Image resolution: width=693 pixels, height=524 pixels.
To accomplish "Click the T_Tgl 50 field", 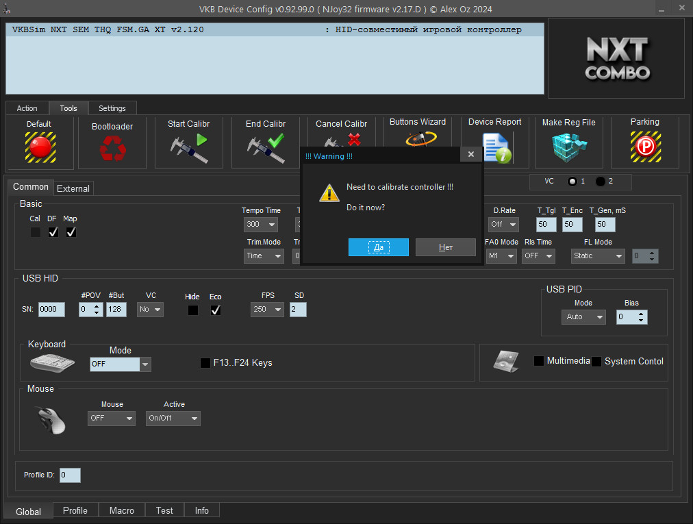I will coord(546,224).
